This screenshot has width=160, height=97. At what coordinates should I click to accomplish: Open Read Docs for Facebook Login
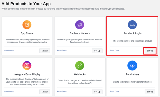(115, 51)
